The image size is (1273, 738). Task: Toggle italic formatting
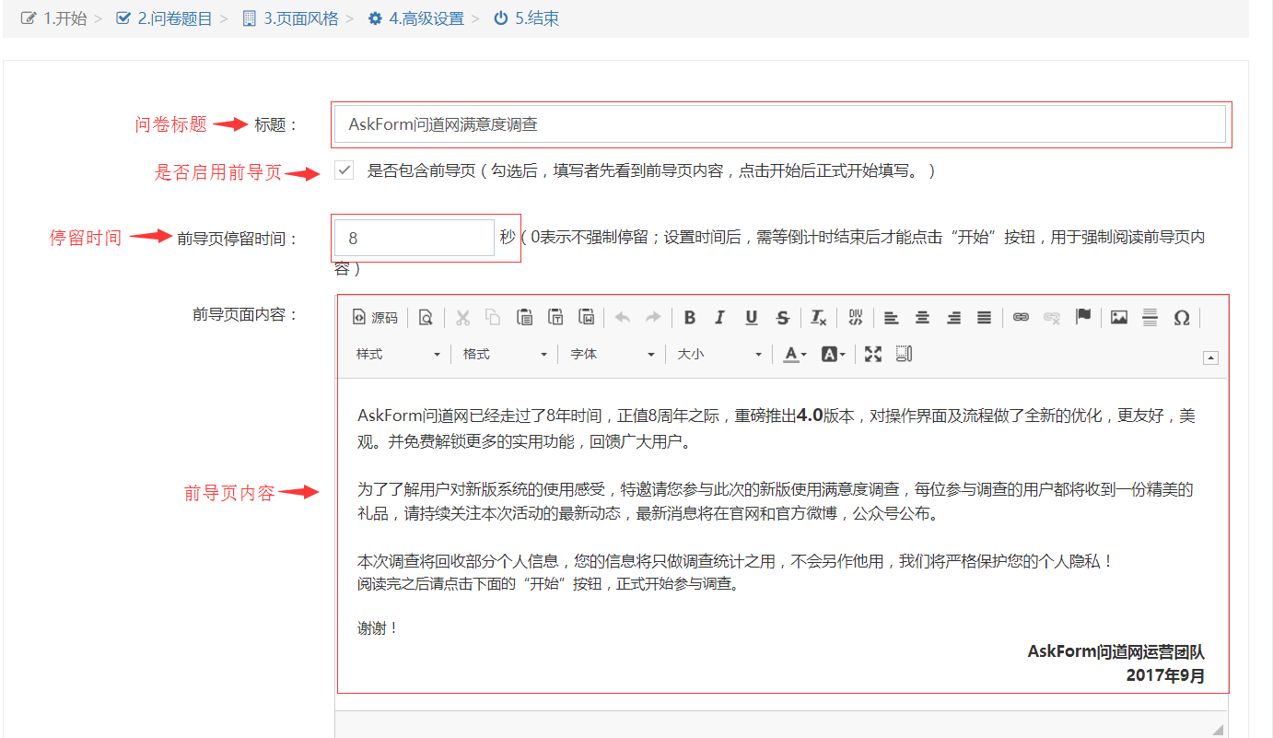coord(720,318)
